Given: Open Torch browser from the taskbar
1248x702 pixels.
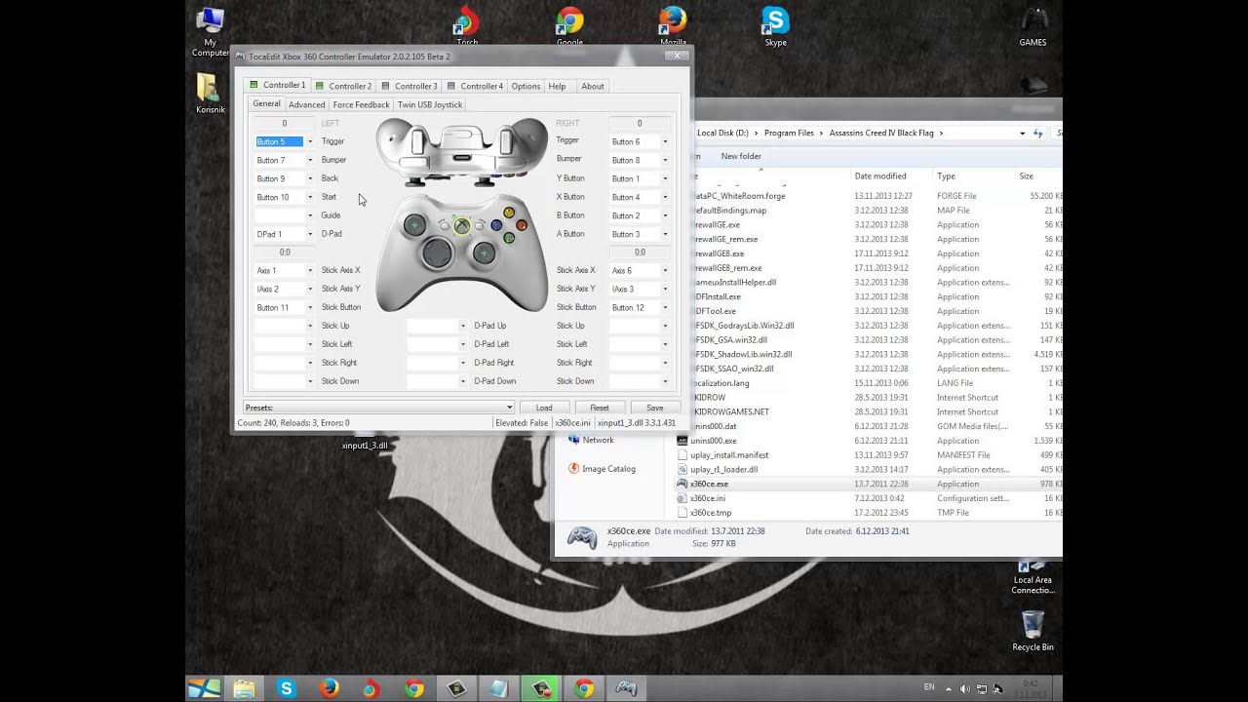Looking at the screenshot, I should (x=370, y=688).
